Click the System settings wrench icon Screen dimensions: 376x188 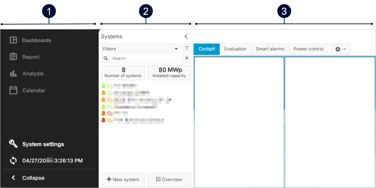tap(13, 144)
